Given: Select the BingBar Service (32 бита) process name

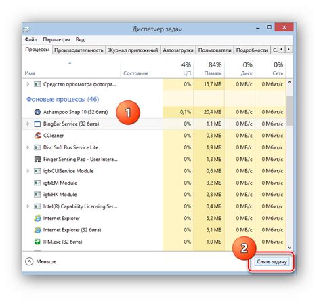Looking at the screenshot, I should coord(71,124).
